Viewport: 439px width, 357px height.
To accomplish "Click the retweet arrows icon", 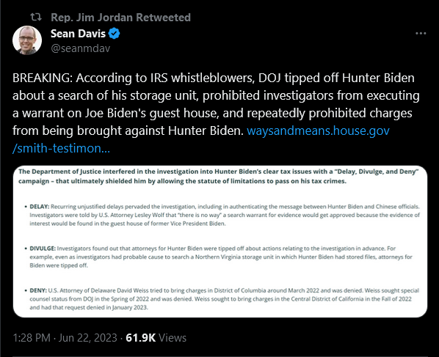I will [x=36, y=18].
